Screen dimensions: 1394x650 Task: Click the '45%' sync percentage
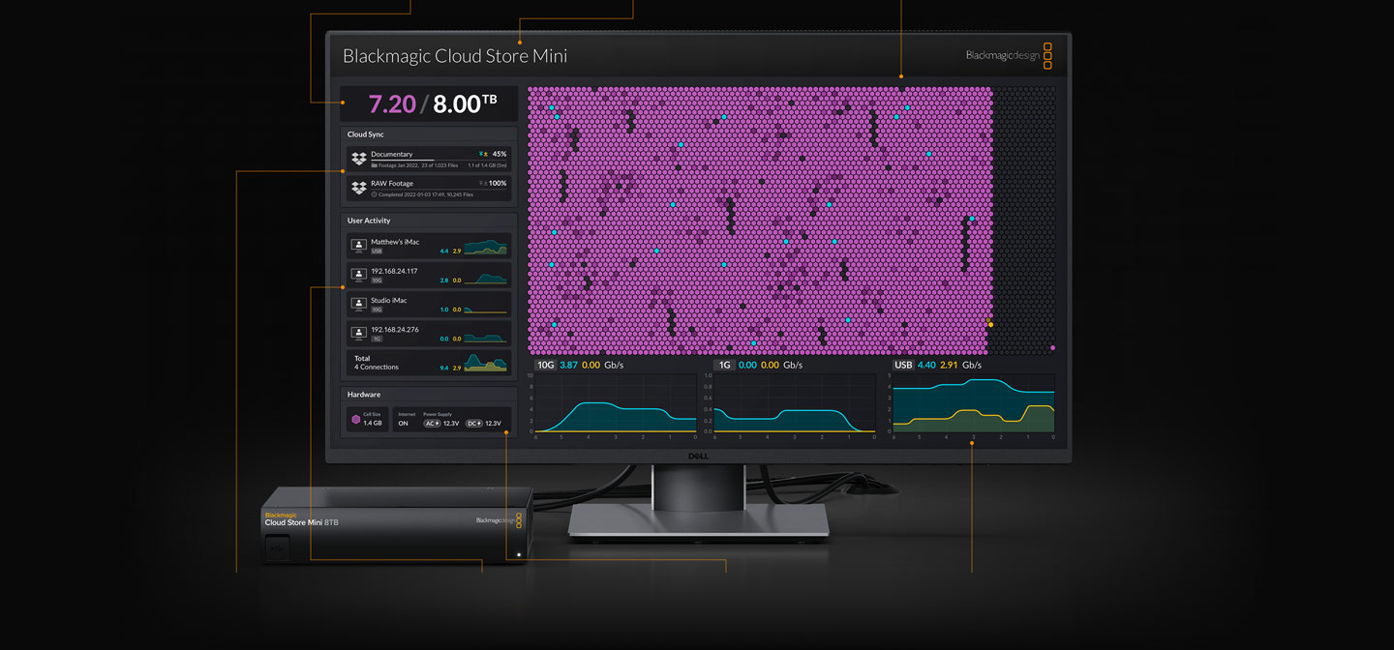pyautogui.click(x=500, y=154)
